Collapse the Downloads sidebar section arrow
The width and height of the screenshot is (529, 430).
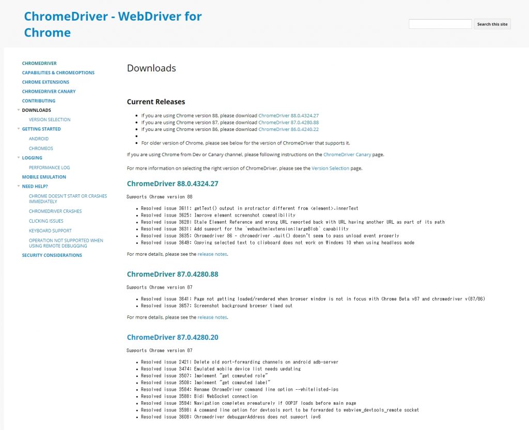click(19, 110)
